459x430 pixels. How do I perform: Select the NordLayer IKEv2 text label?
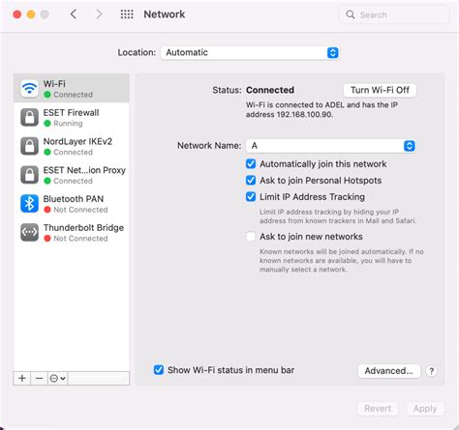77,141
